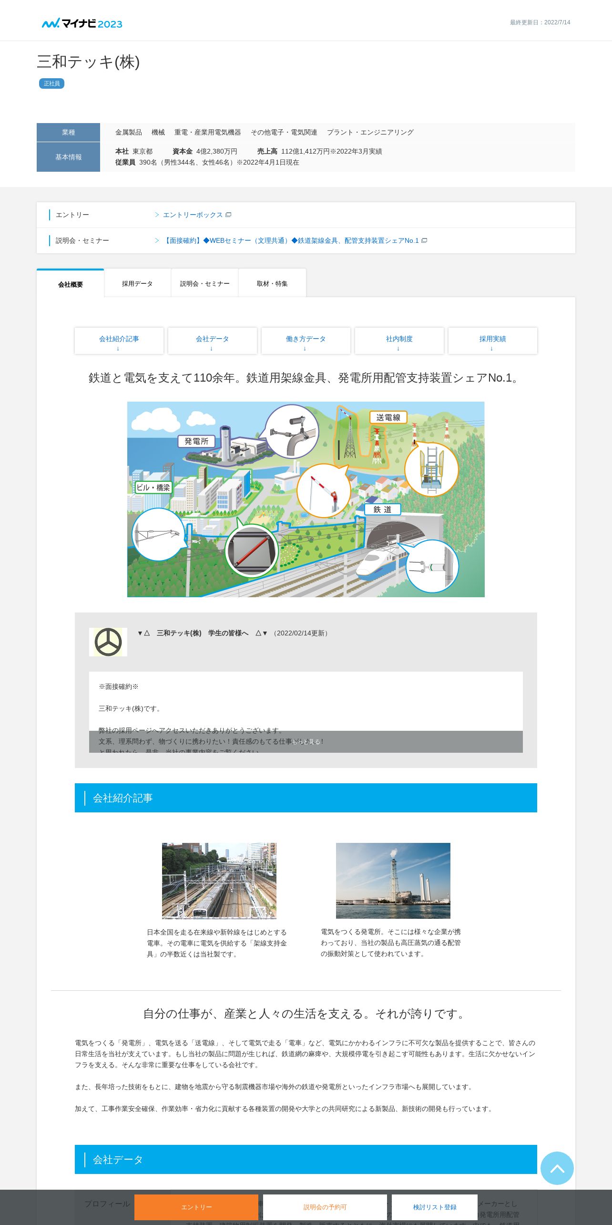Click the external link icon beside エントリーボックス
Image resolution: width=612 pixels, height=1225 pixels.
click(x=228, y=215)
